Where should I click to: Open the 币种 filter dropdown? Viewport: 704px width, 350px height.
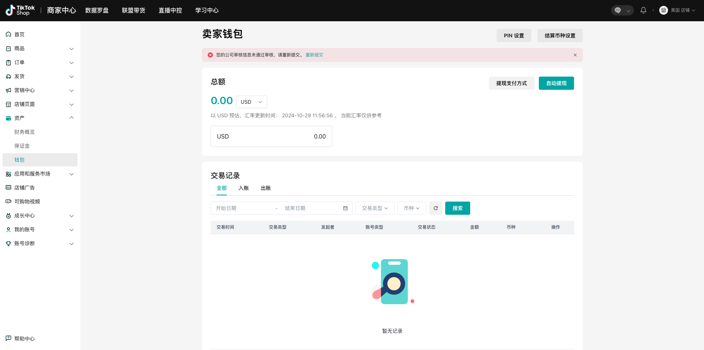click(x=411, y=208)
